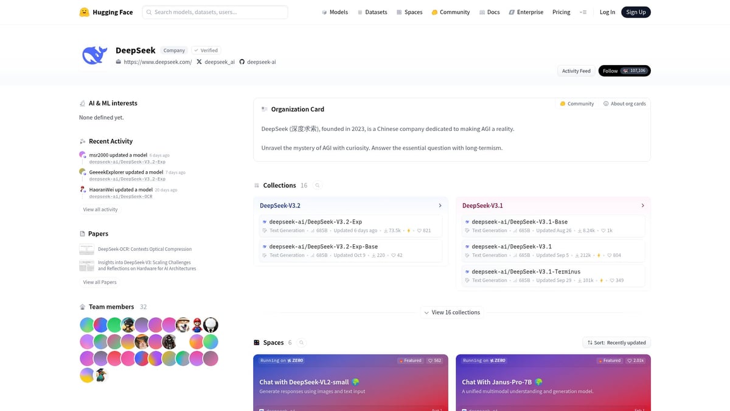The image size is (730, 411).
Task: Open DeepSeek-OCR: Contexts Optical Compression paper
Action: 145,249
